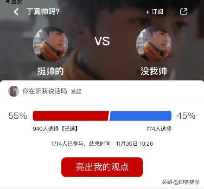This screenshot has height=189, width=204.
Task: Tap the 774人选择 vote count
Action: (x=159, y=128)
